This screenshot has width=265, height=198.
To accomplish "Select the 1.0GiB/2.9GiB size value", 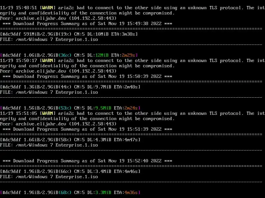I will coord(41,55).
